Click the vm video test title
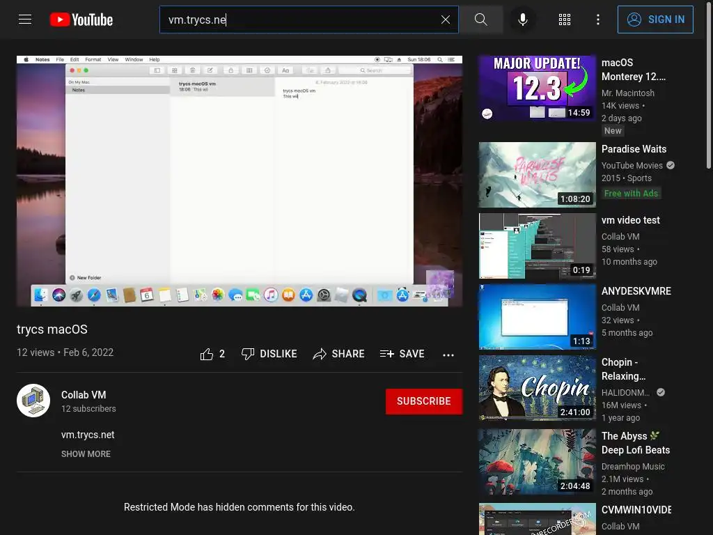 (x=631, y=220)
